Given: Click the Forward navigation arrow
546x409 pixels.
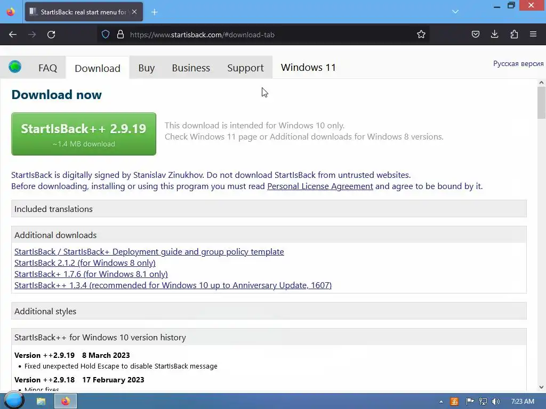Looking at the screenshot, I should click(x=32, y=35).
